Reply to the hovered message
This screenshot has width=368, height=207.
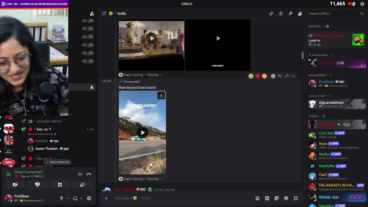click(280, 76)
